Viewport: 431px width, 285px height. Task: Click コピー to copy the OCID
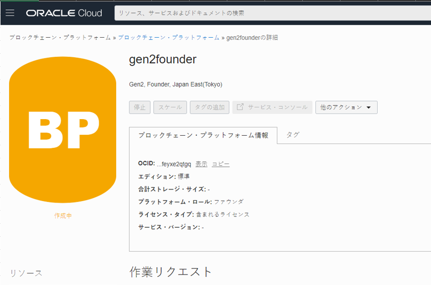pos(220,164)
